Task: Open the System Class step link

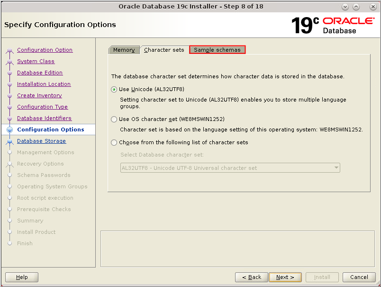Action: pyautogui.click(x=36, y=61)
